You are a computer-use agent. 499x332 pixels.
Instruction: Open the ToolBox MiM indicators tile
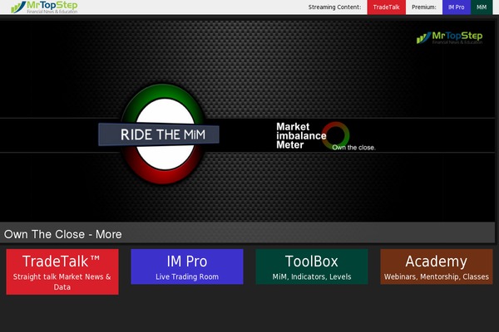click(312, 266)
